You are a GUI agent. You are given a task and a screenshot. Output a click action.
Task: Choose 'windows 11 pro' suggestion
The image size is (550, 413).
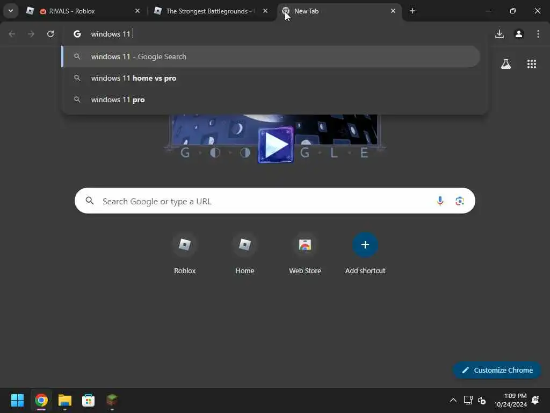(271, 99)
